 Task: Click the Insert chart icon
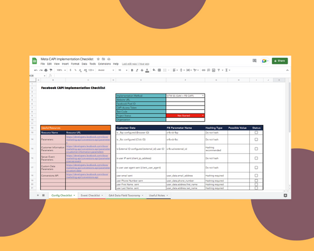214,70
